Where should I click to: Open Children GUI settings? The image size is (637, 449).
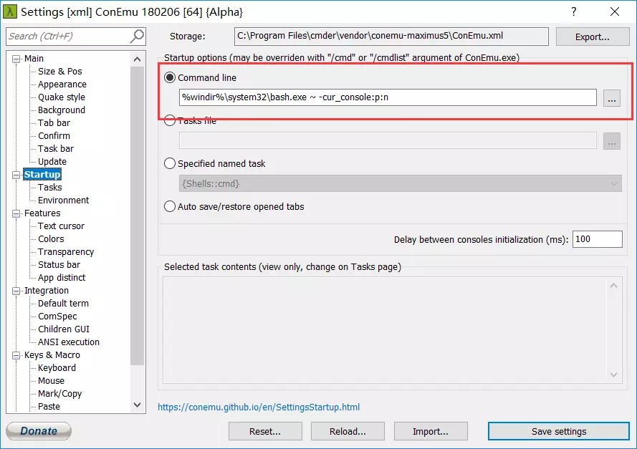click(64, 329)
